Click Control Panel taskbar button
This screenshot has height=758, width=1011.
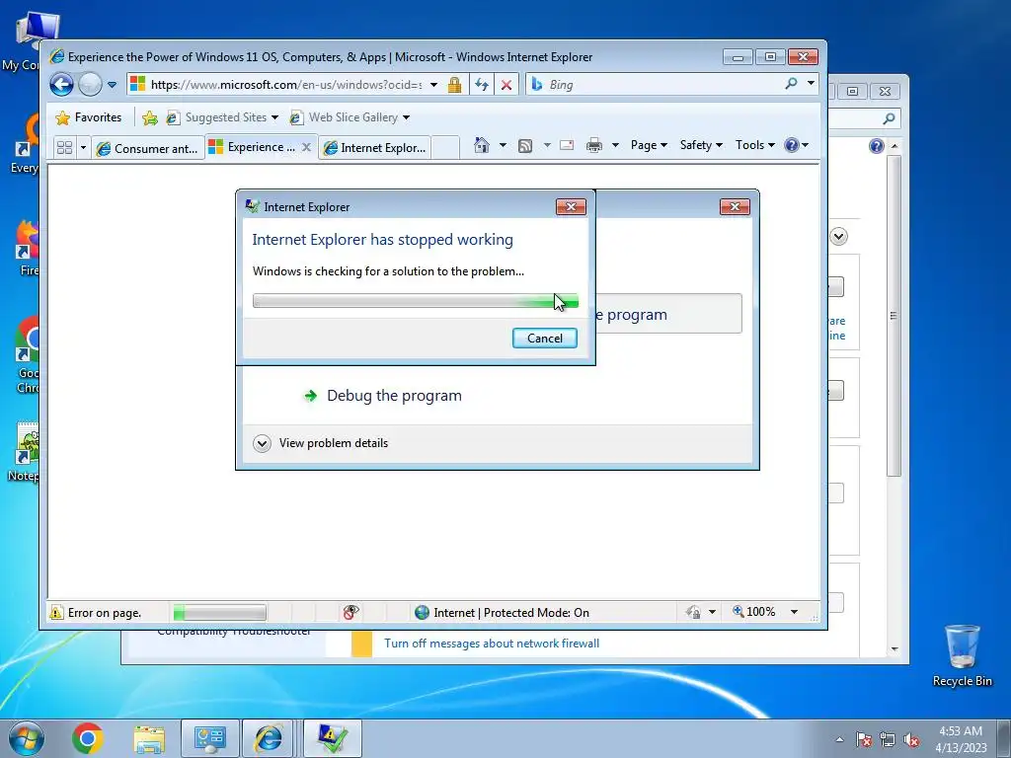[210, 738]
